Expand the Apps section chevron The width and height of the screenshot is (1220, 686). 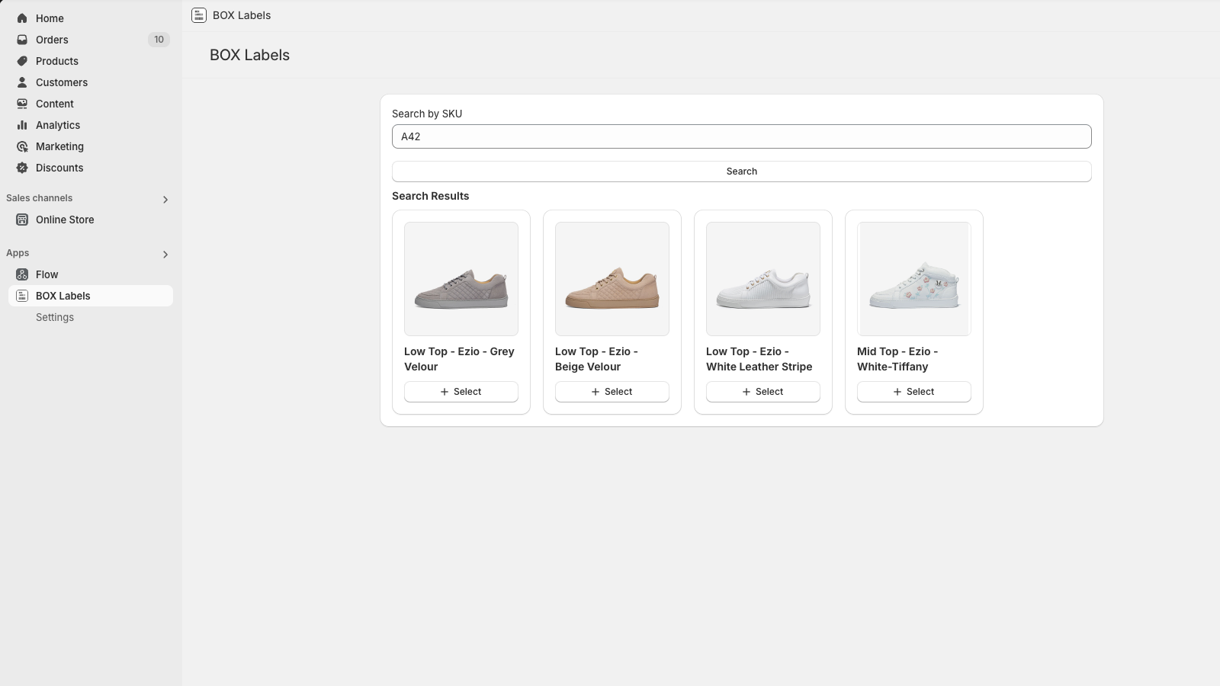pos(165,254)
